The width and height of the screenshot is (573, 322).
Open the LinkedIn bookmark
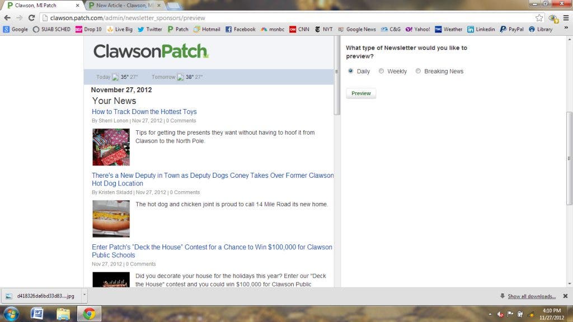[481, 29]
